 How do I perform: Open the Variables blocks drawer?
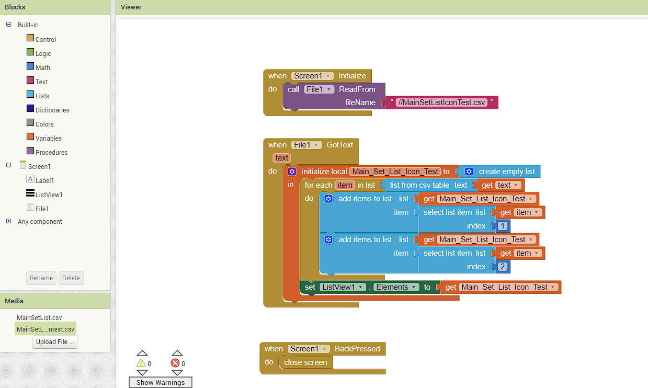pyautogui.click(x=49, y=138)
